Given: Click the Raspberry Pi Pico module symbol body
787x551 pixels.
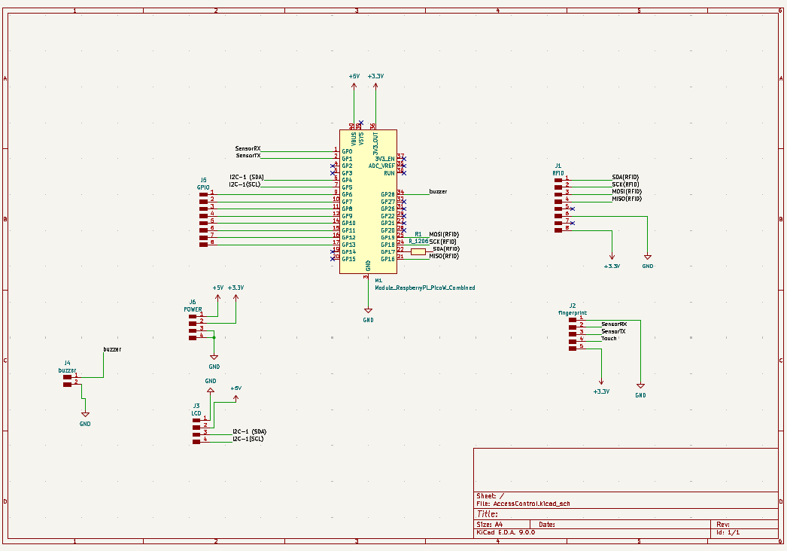Looking at the screenshot, I should (368, 202).
